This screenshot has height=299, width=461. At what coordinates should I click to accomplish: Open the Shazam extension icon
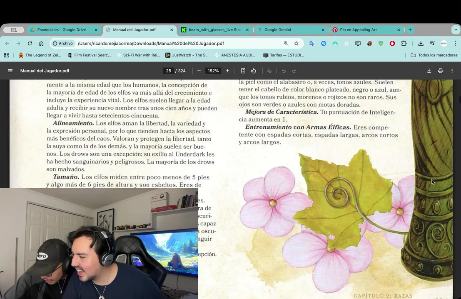[x=324, y=43]
